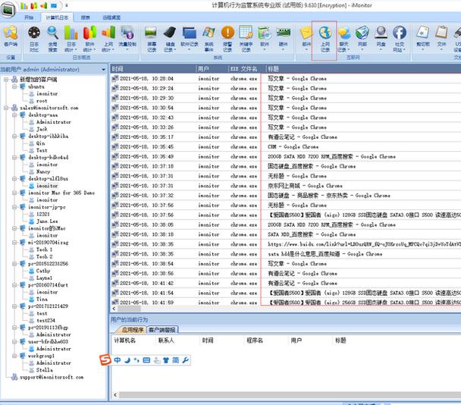Switch to the 远程桌面 ribbon tab
Image resolution: width=461 pixels, height=405 pixels.
tap(111, 17)
